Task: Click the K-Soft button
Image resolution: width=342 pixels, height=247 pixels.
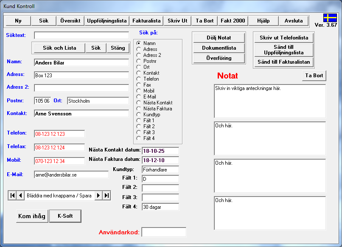Action: pyautogui.click(x=65, y=216)
